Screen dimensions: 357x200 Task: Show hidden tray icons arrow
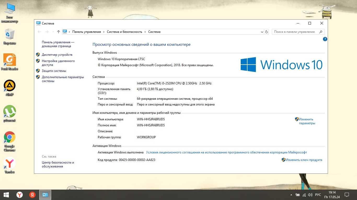click(291, 195)
